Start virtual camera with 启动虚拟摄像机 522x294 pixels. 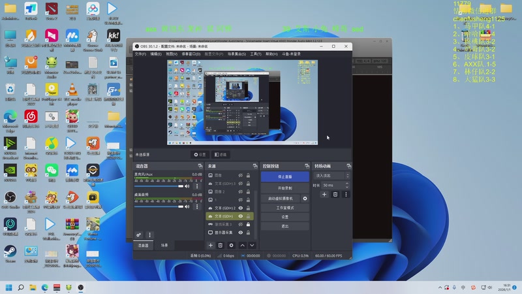coord(281,199)
